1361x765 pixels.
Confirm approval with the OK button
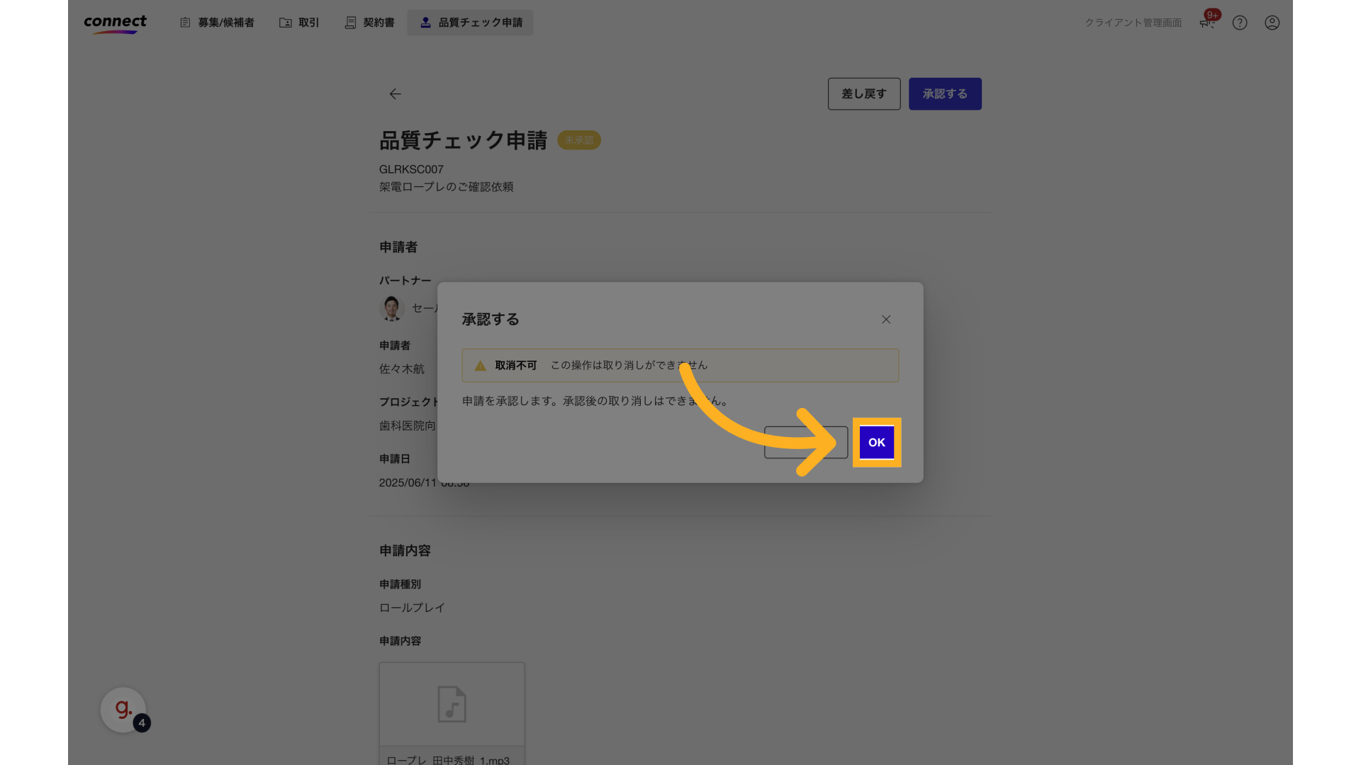[x=876, y=442]
